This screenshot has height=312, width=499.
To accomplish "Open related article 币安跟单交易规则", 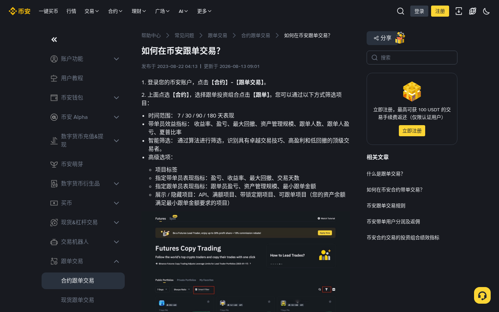I will pyautogui.click(x=386, y=206).
